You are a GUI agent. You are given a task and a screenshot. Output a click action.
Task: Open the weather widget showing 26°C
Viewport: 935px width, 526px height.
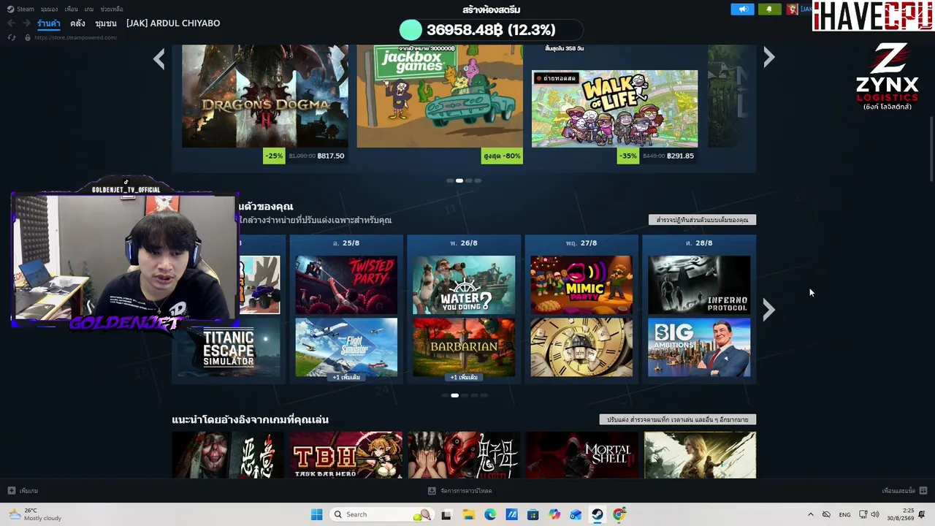34,514
